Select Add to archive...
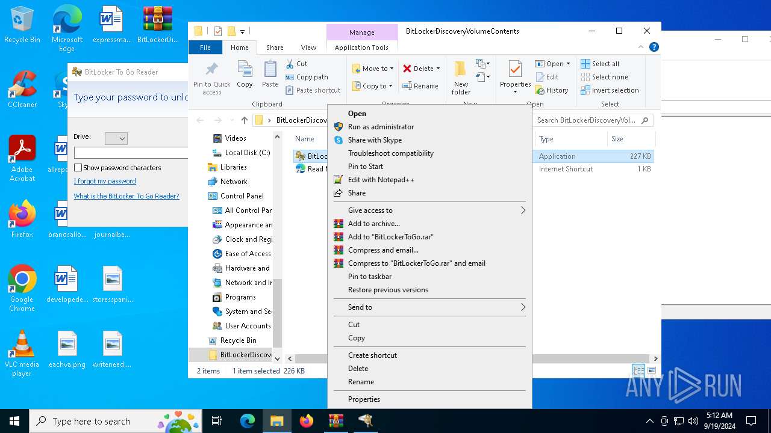The width and height of the screenshot is (771, 433). tap(429, 224)
